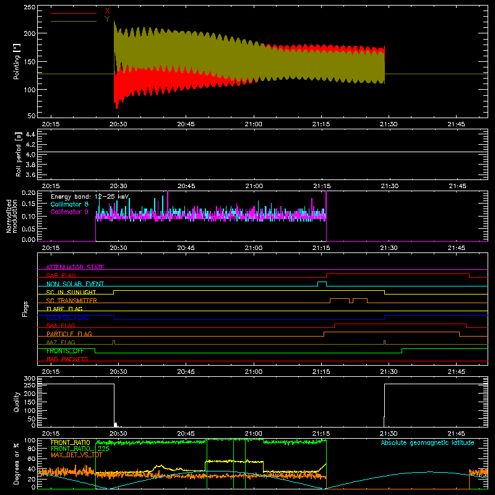Click the Pointing axis title

[x=17, y=61]
